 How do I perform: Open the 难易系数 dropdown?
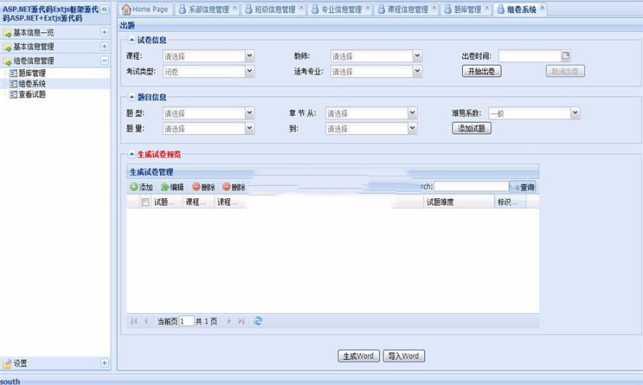pyautogui.click(x=575, y=113)
